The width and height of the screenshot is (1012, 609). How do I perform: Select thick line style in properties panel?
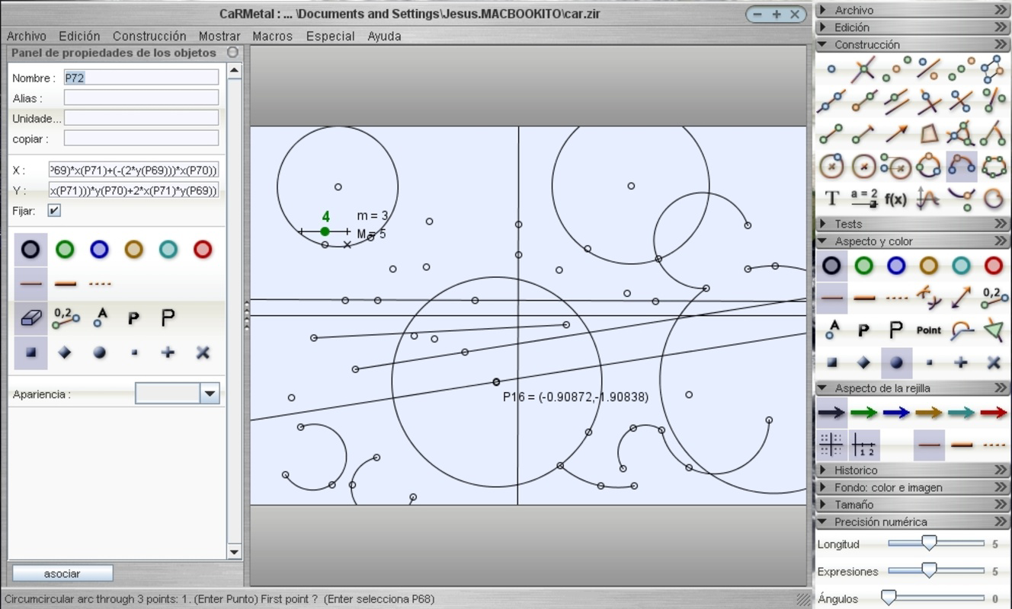click(65, 283)
